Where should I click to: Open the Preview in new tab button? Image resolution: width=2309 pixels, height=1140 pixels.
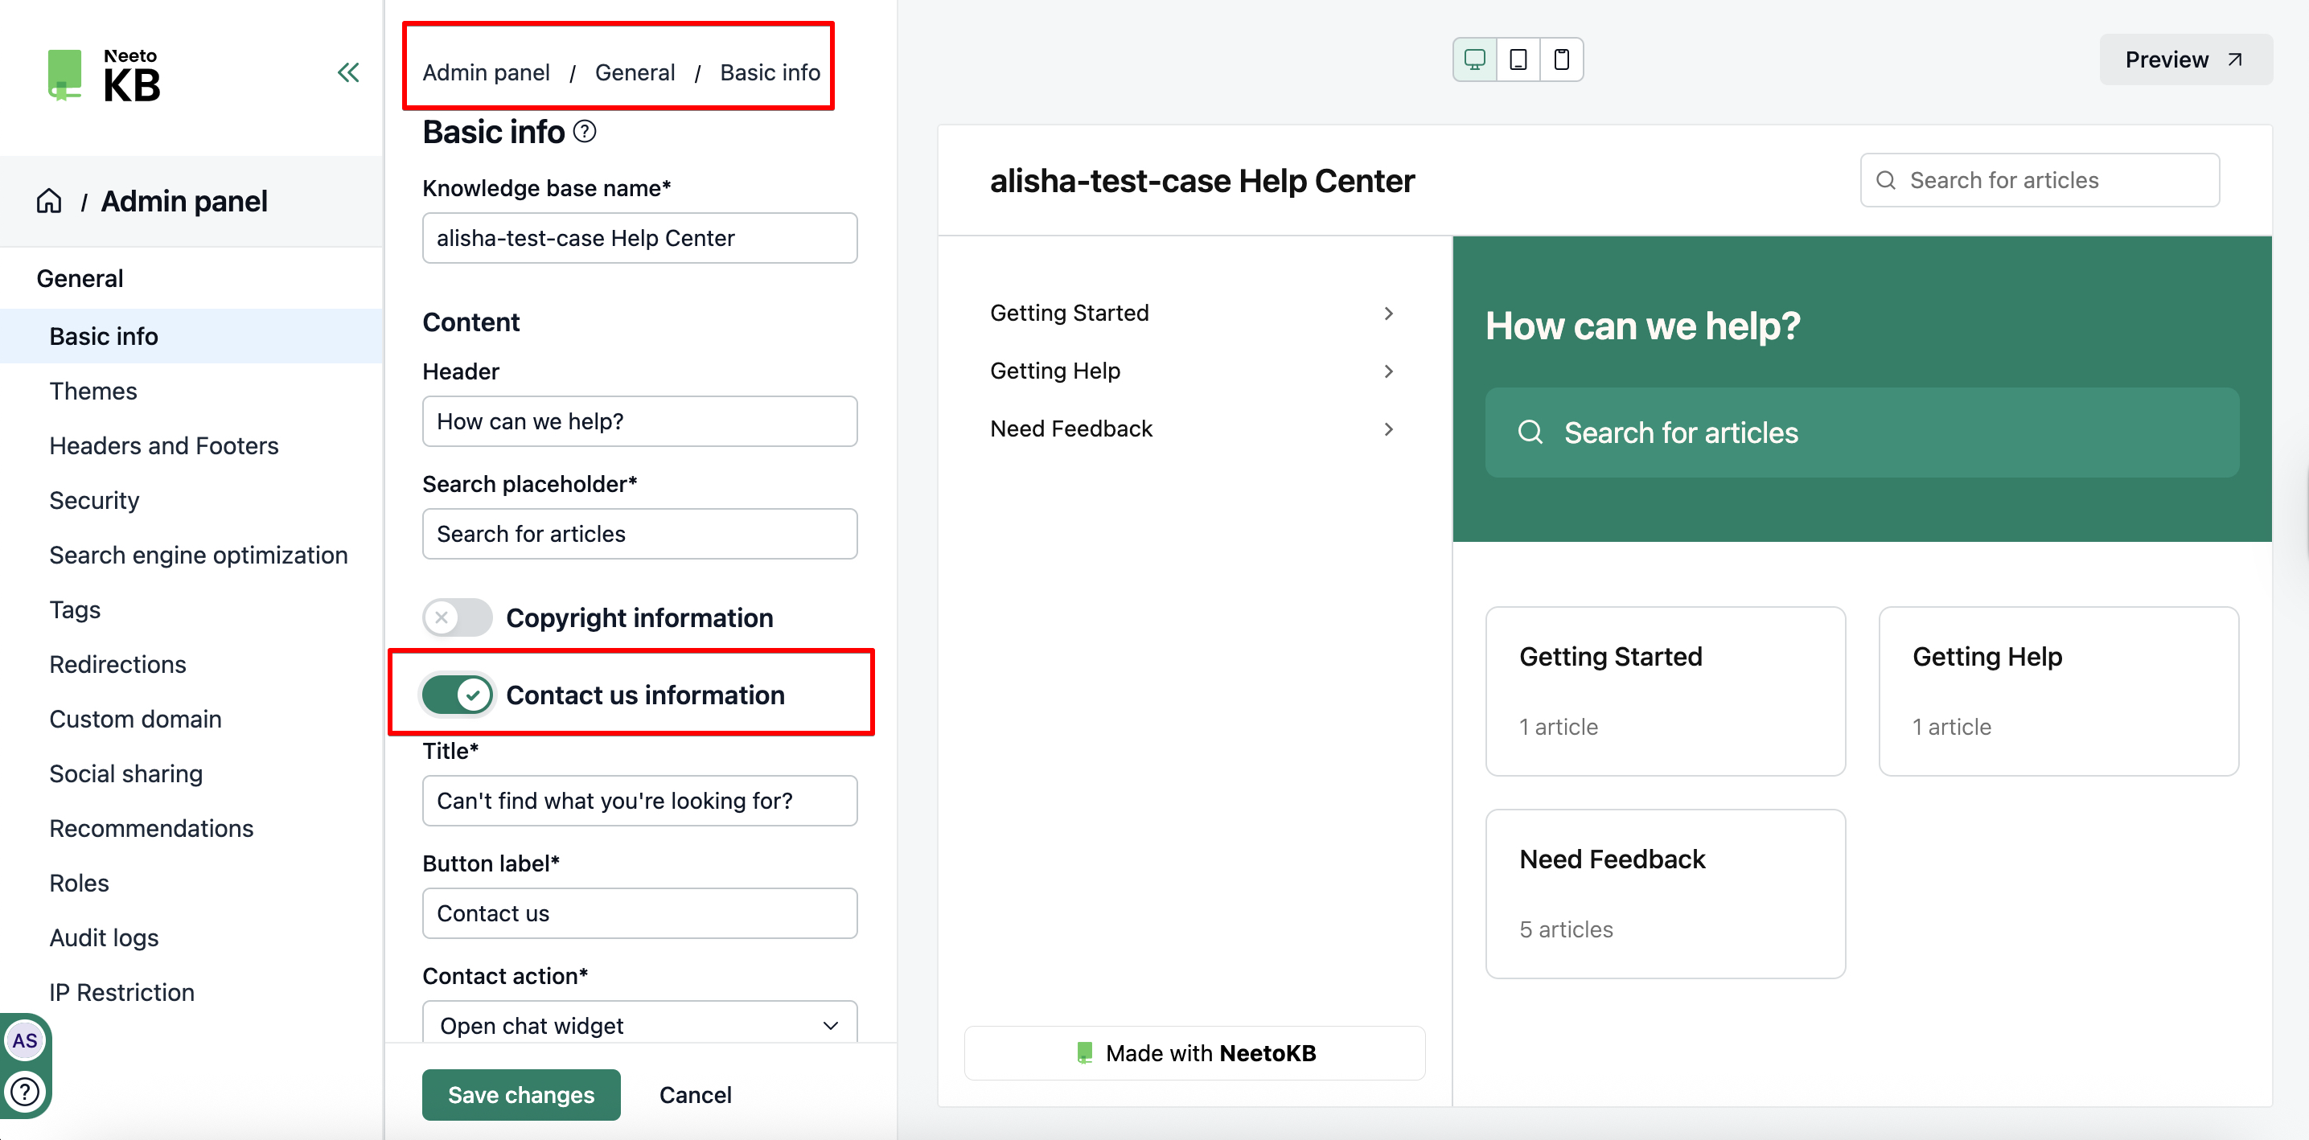(x=2185, y=60)
